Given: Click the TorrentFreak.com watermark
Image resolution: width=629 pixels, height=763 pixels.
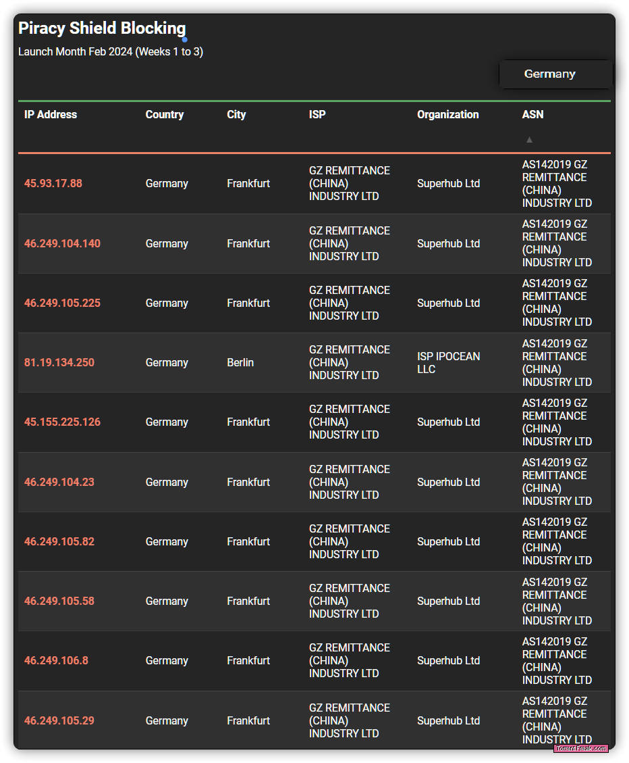Looking at the screenshot, I should [x=581, y=748].
